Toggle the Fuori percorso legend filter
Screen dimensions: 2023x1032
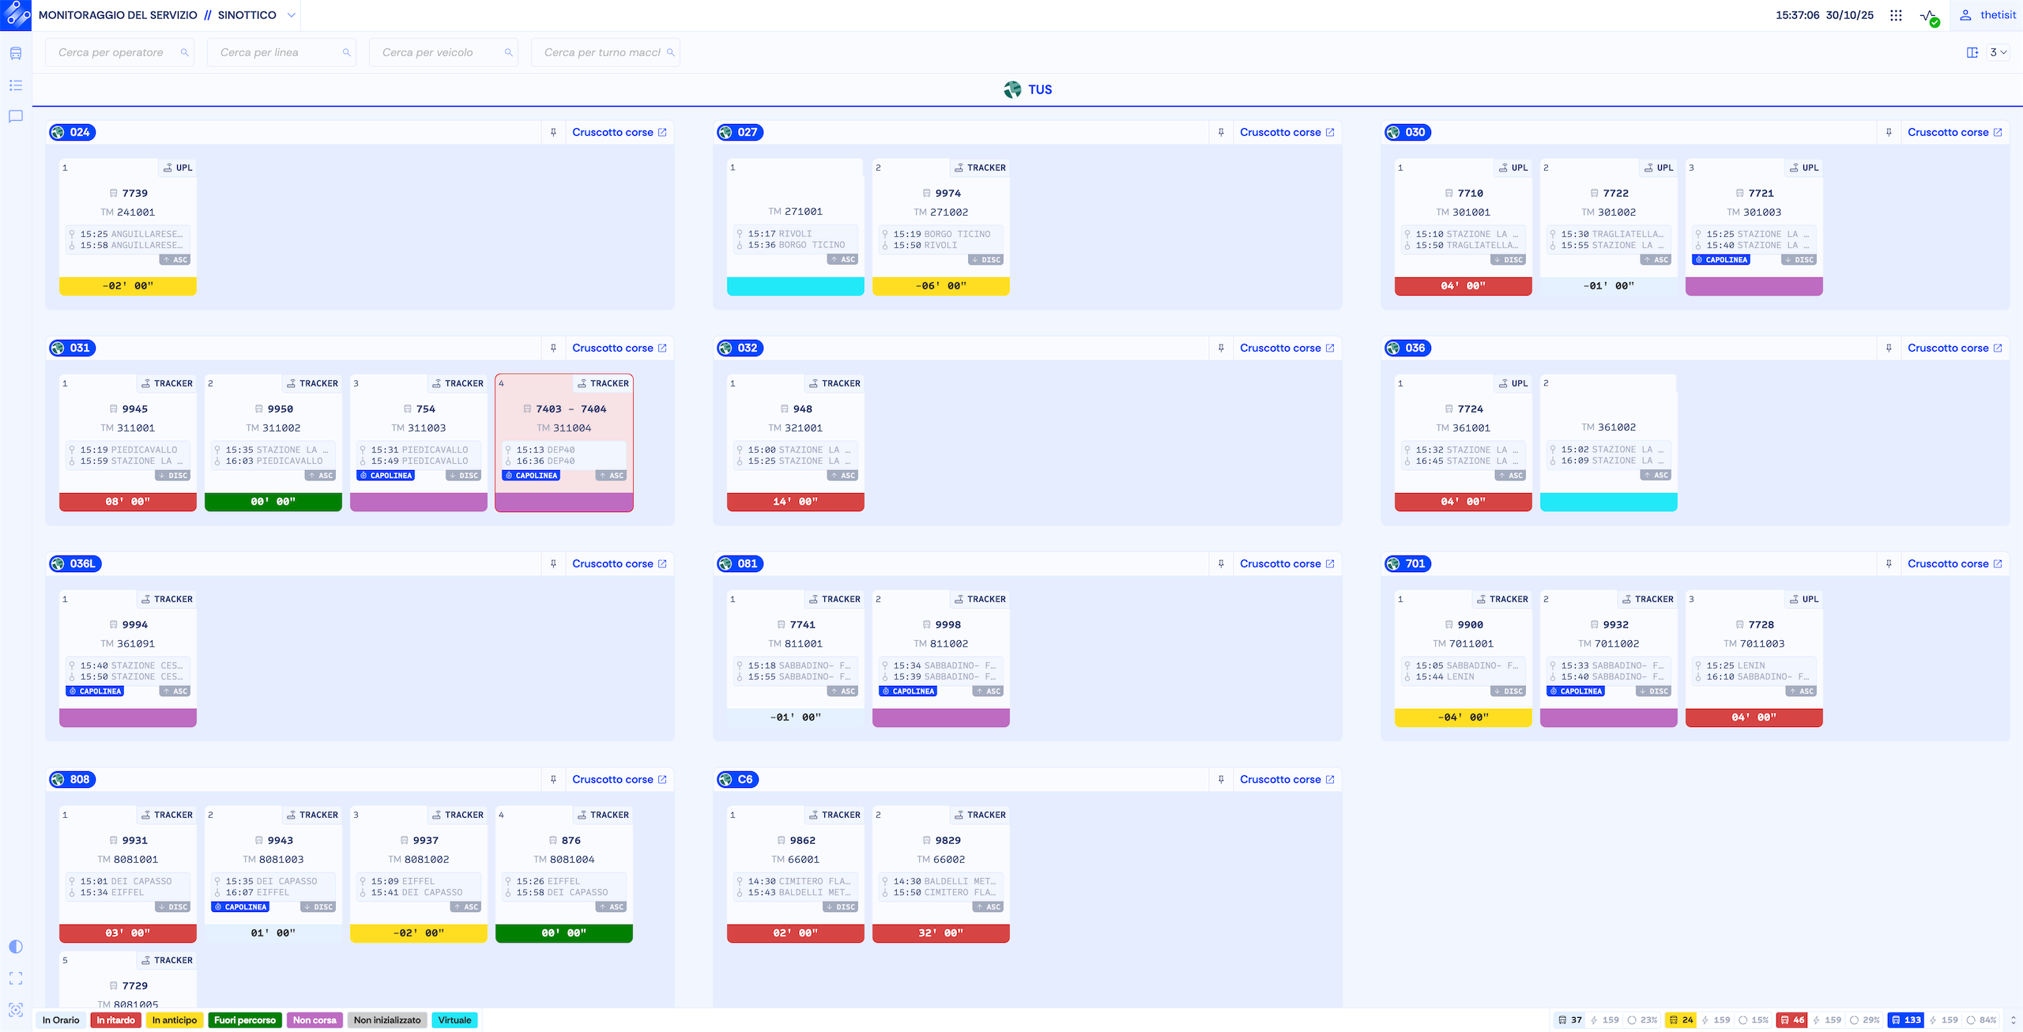coord(245,1020)
